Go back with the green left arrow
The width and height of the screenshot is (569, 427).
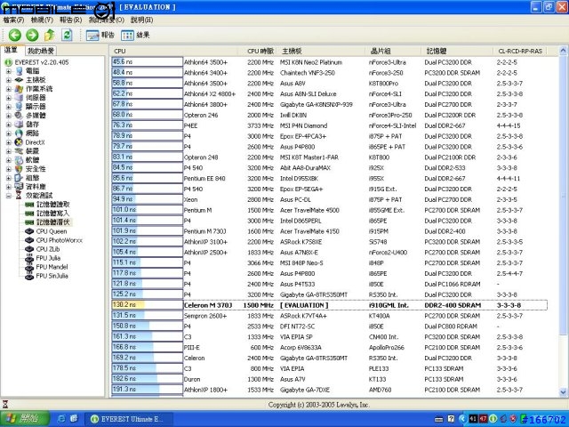(15, 36)
